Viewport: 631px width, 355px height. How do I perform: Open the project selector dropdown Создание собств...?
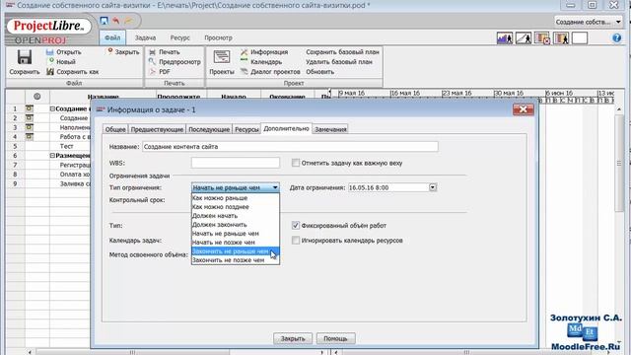(x=588, y=22)
